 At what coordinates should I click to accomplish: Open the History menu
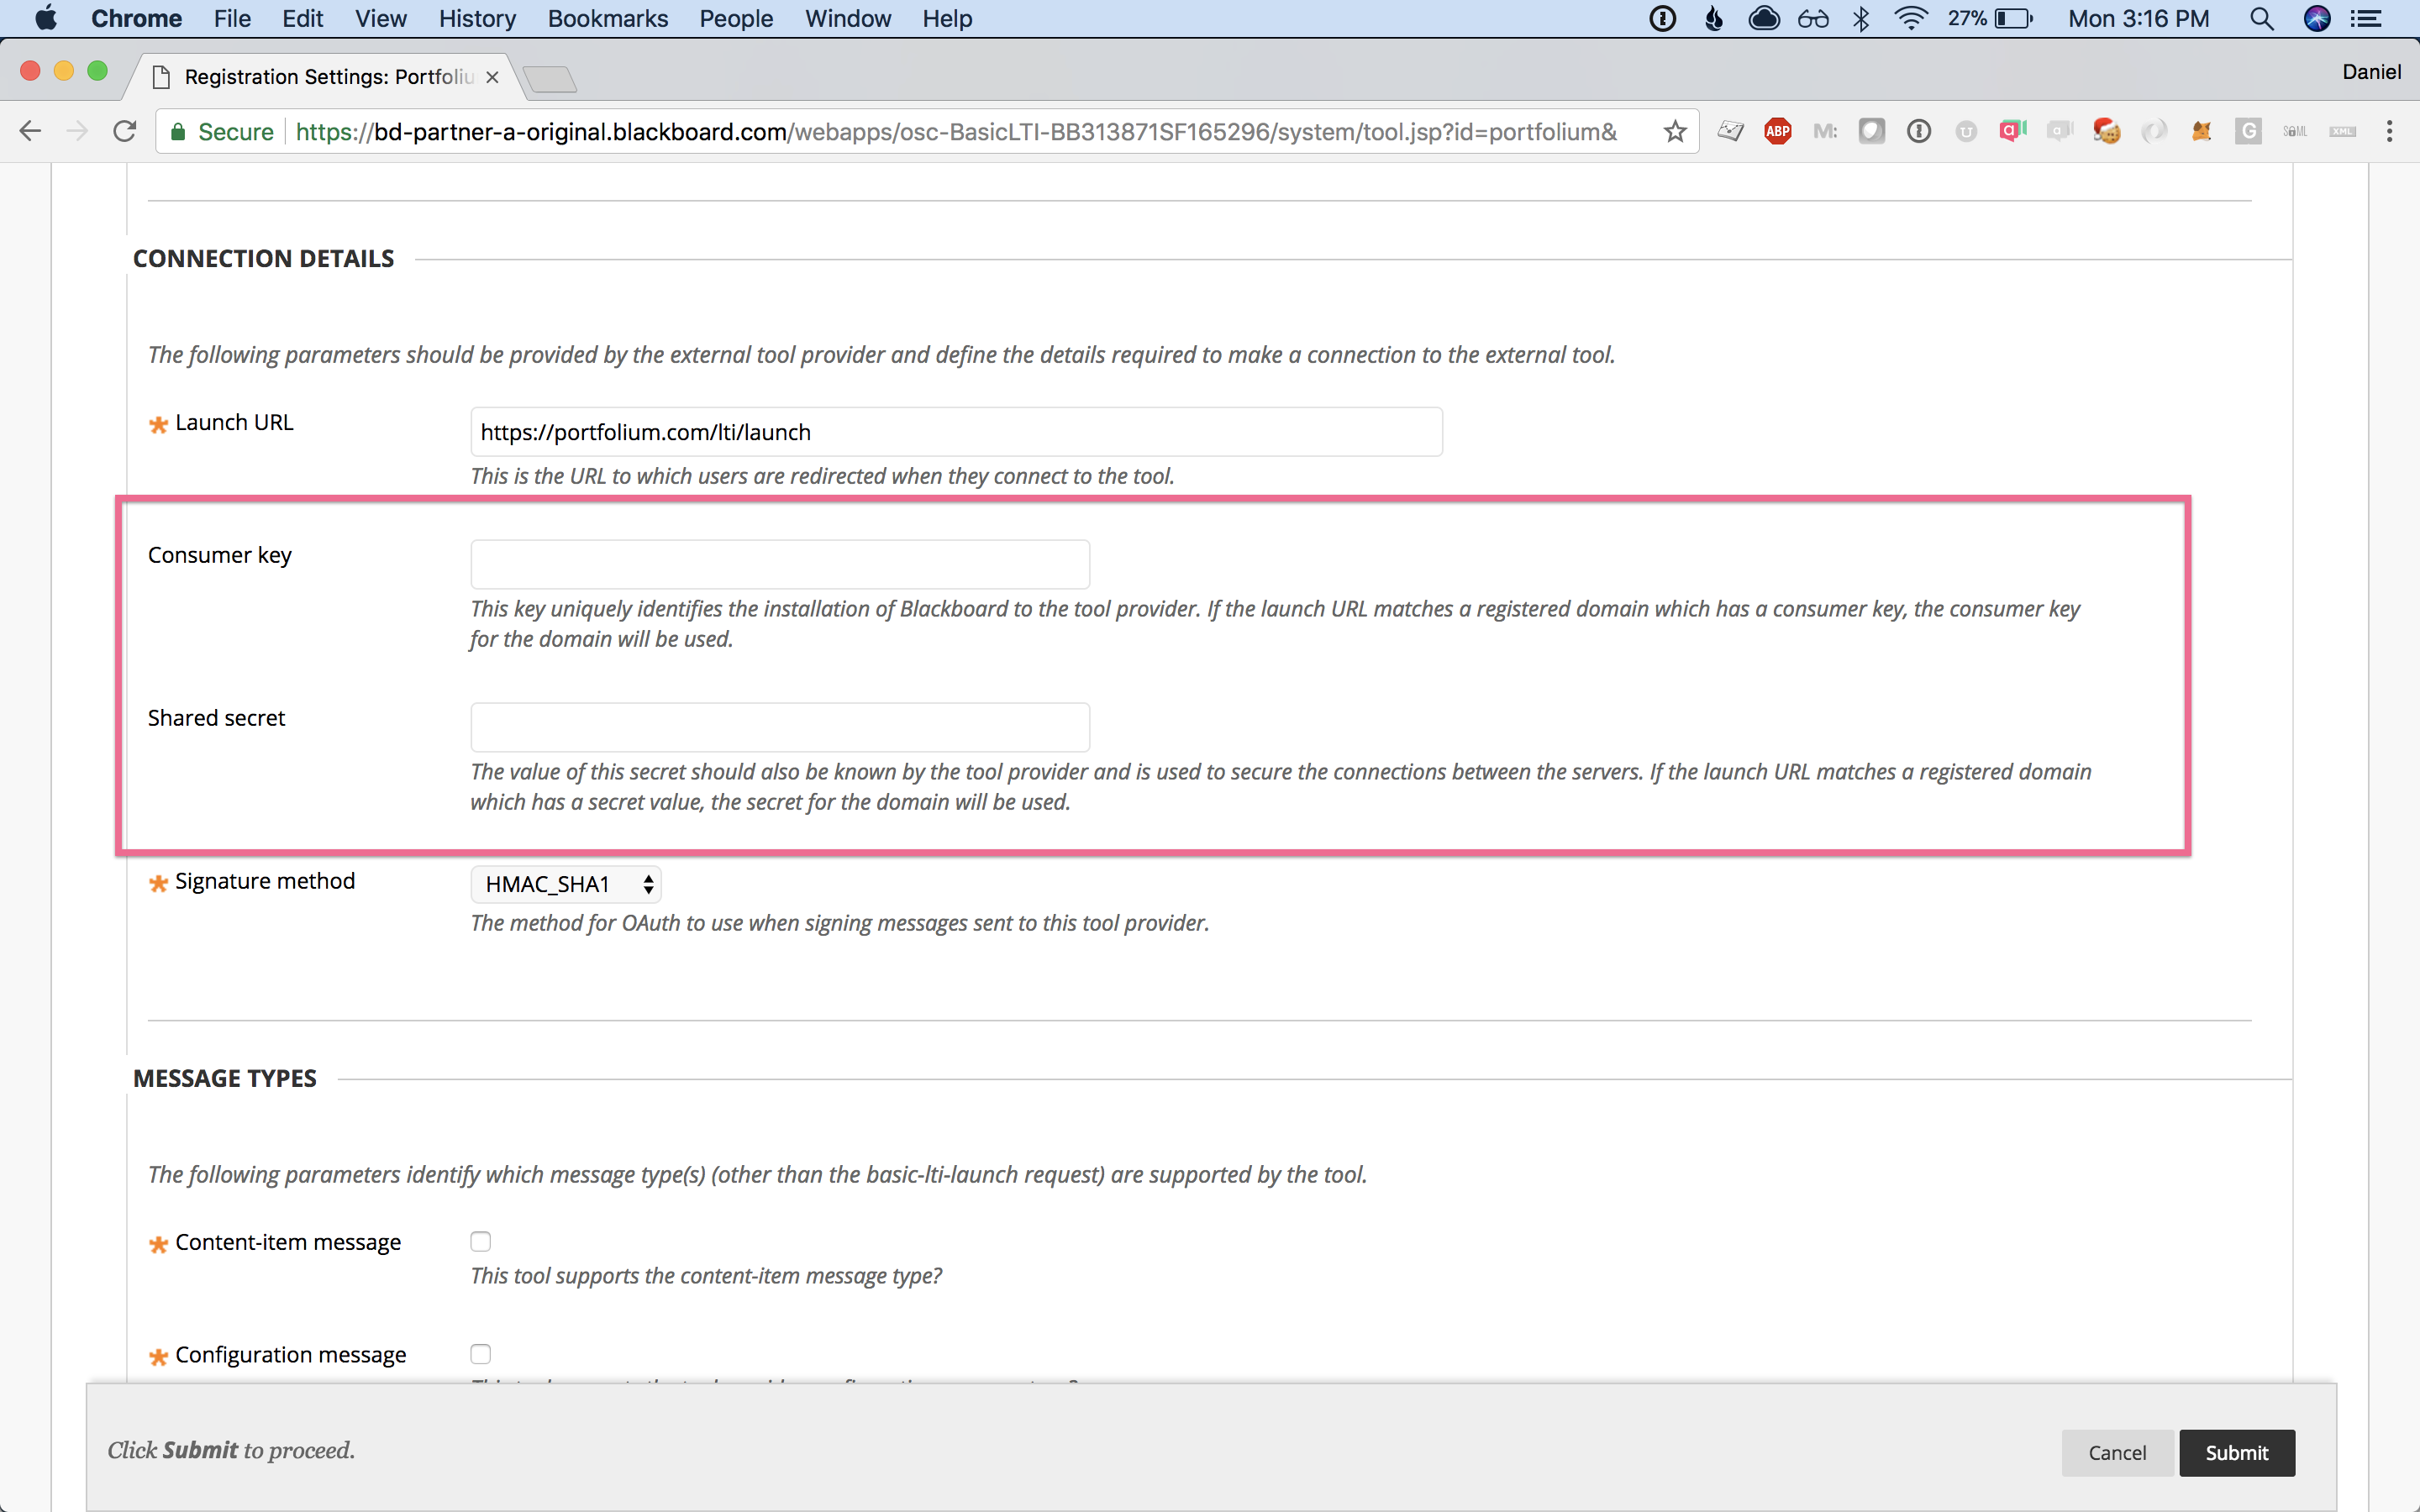(477, 18)
